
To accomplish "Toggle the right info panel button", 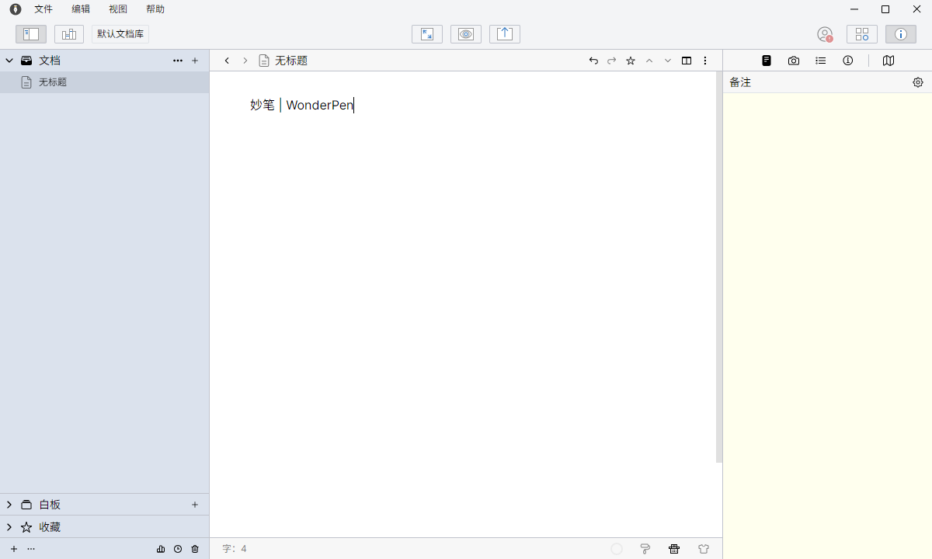I will [901, 34].
